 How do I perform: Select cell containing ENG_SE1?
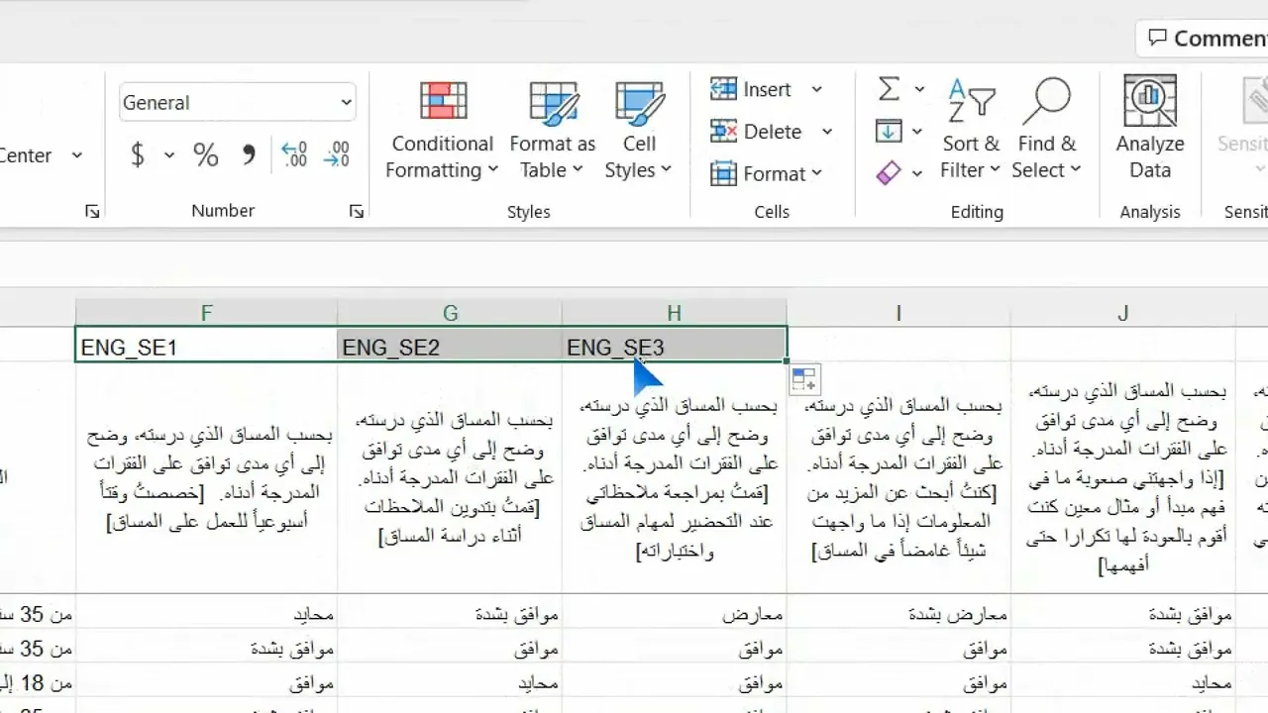[206, 347]
